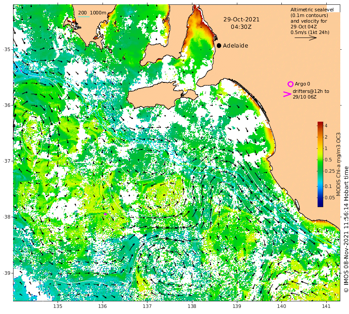Viewport: 349px width, 314px height.
Task: Click the black Adelaide city marker dot
Action: [x=219, y=46]
